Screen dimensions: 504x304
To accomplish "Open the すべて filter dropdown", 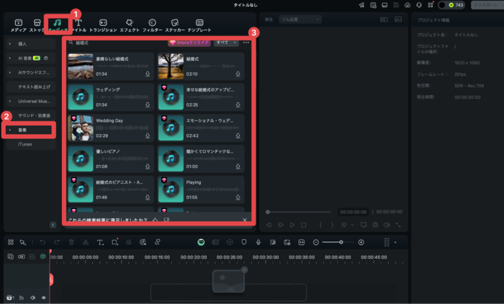I will [x=227, y=43].
